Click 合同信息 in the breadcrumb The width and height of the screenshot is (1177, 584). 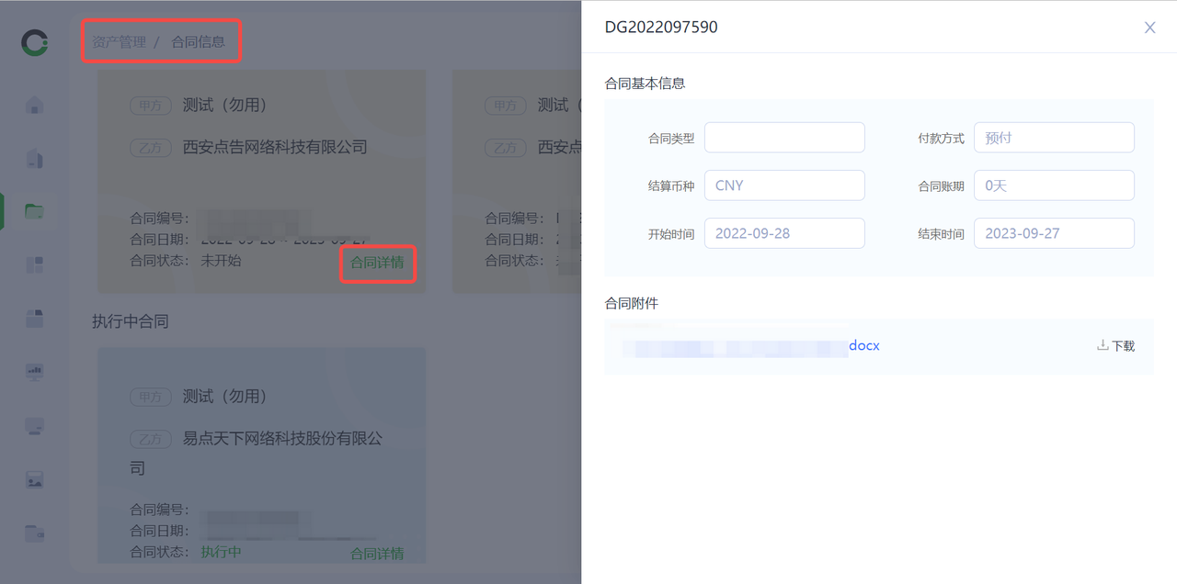(x=198, y=42)
